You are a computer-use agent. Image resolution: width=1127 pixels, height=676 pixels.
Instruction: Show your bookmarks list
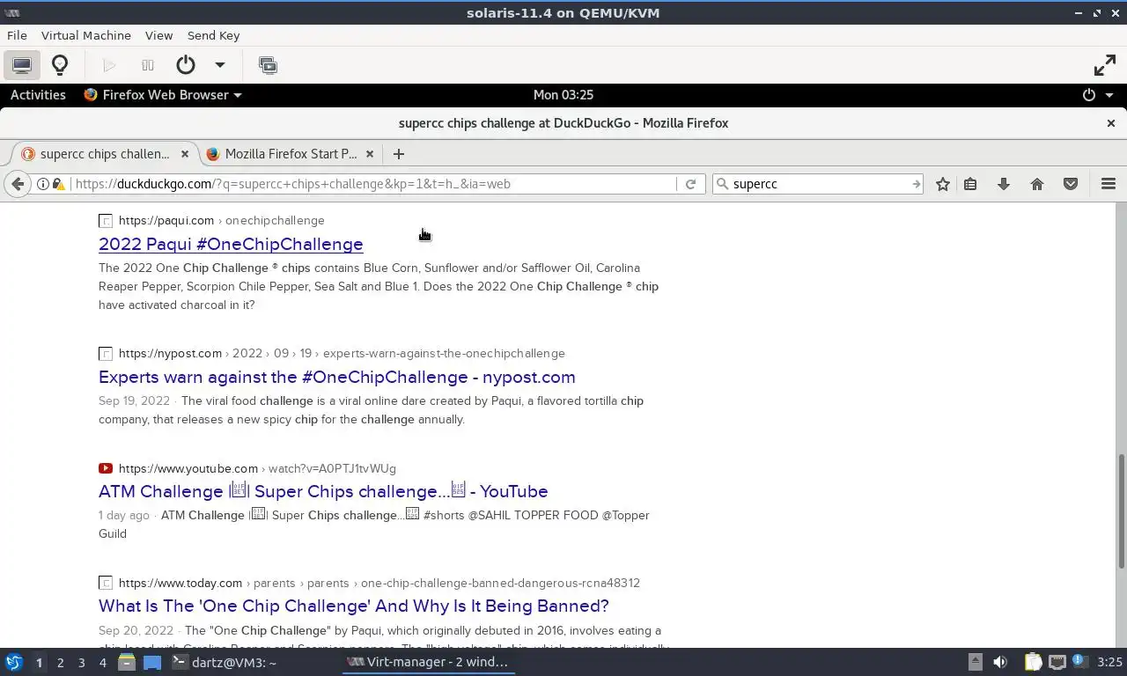tap(970, 184)
